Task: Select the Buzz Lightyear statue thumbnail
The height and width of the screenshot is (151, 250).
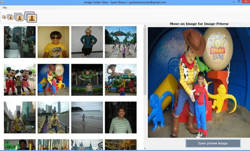Action: 87,80
